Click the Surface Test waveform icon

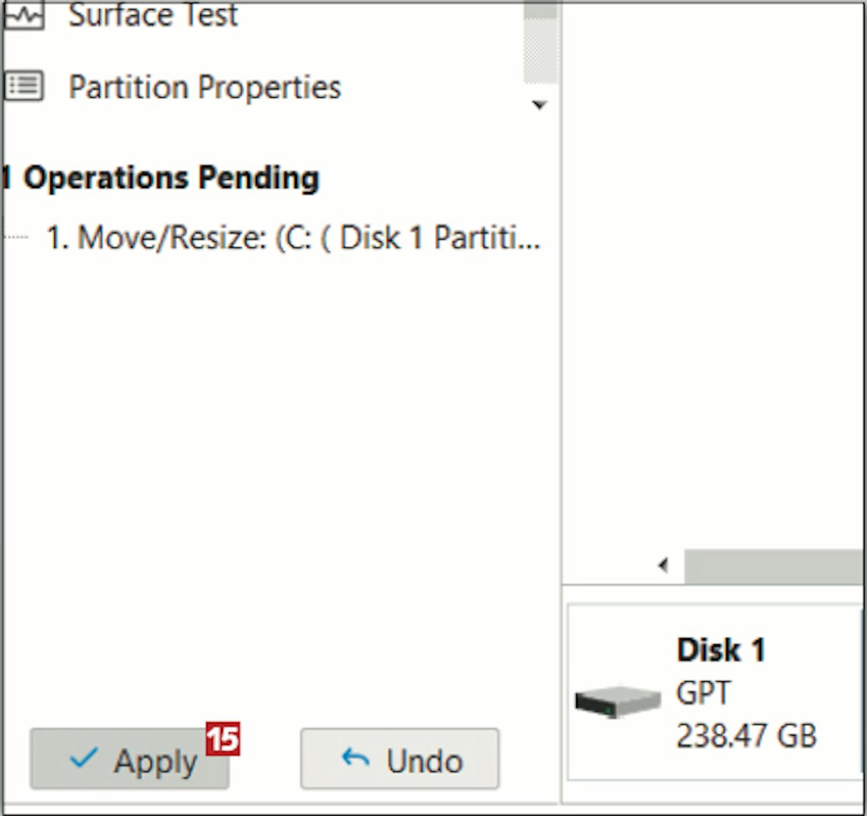tap(23, 16)
